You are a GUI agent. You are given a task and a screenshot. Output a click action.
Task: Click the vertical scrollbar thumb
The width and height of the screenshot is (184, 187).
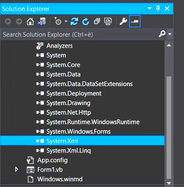coord(169,128)
